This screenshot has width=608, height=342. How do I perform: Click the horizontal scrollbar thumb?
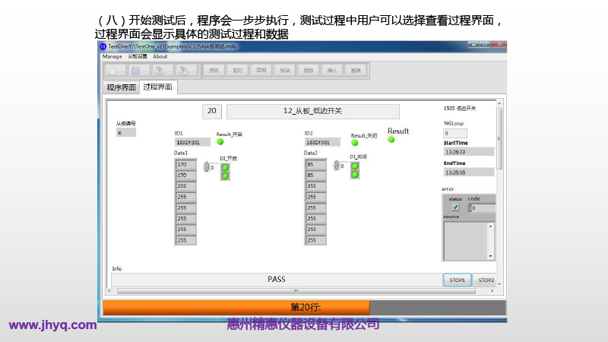pyautogui.click(x=296, y=291)
